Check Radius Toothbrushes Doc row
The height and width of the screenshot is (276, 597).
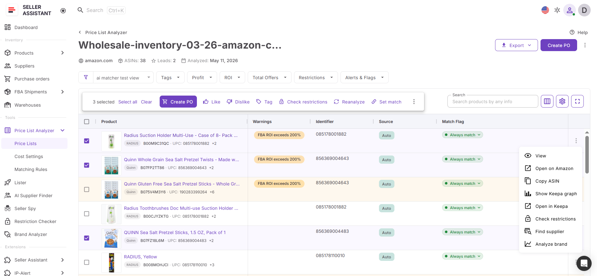(x=87, y=214)
